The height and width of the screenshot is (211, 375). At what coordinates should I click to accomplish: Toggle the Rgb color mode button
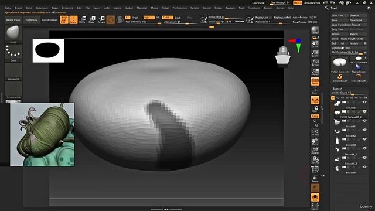[x=149, y=18]
